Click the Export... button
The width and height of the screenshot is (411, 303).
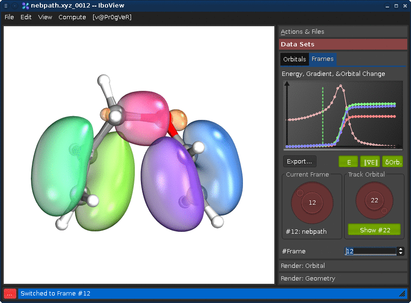(300, 162)
